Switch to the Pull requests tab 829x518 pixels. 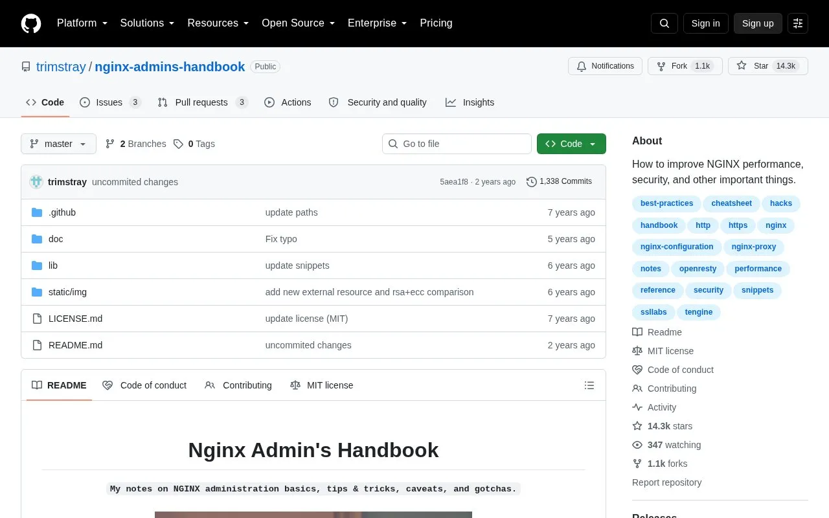203,102
